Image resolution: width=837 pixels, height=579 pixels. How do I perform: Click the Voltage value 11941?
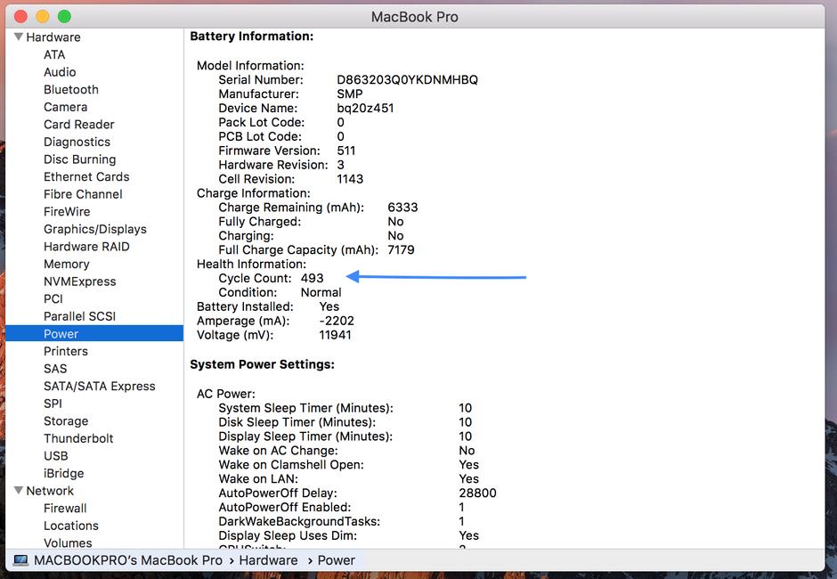(335, 335)
